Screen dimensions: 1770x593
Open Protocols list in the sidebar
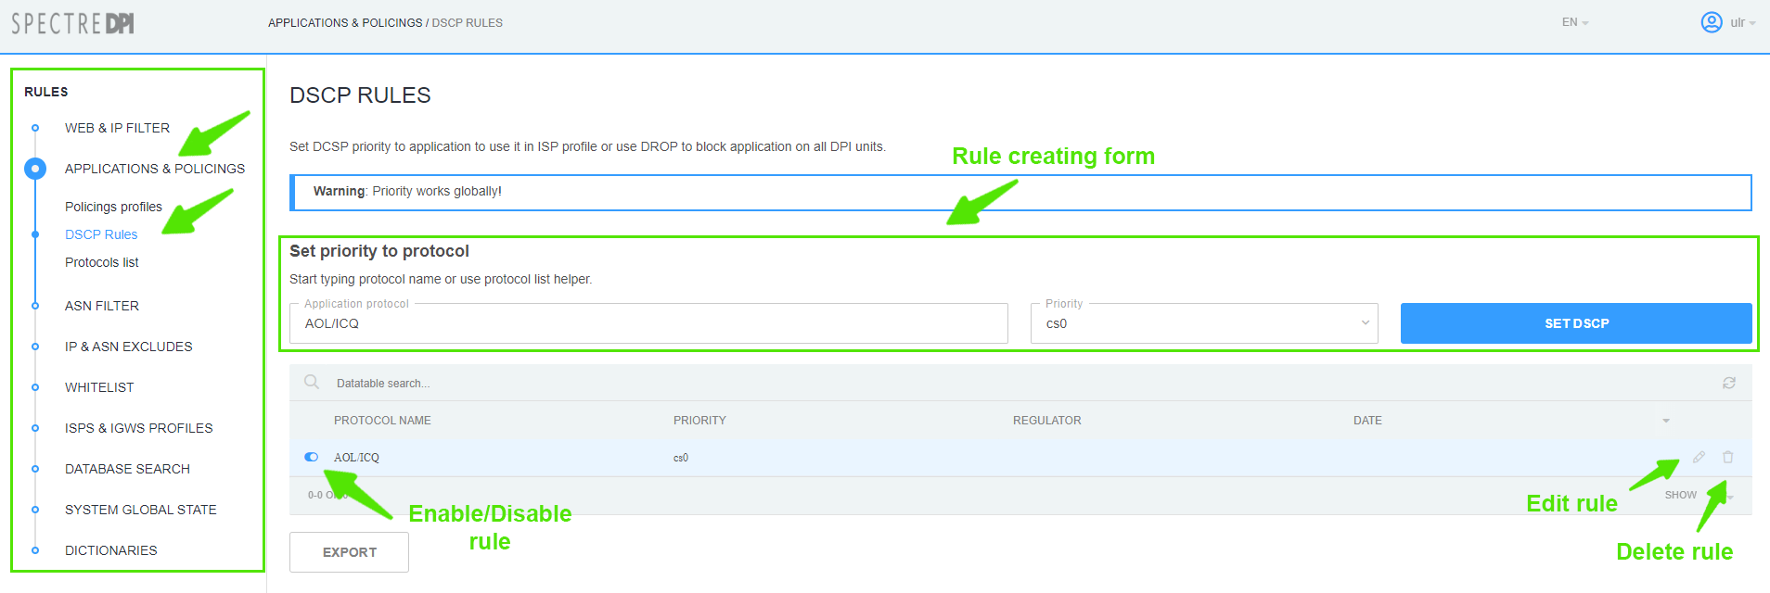[x=102, y=262]
